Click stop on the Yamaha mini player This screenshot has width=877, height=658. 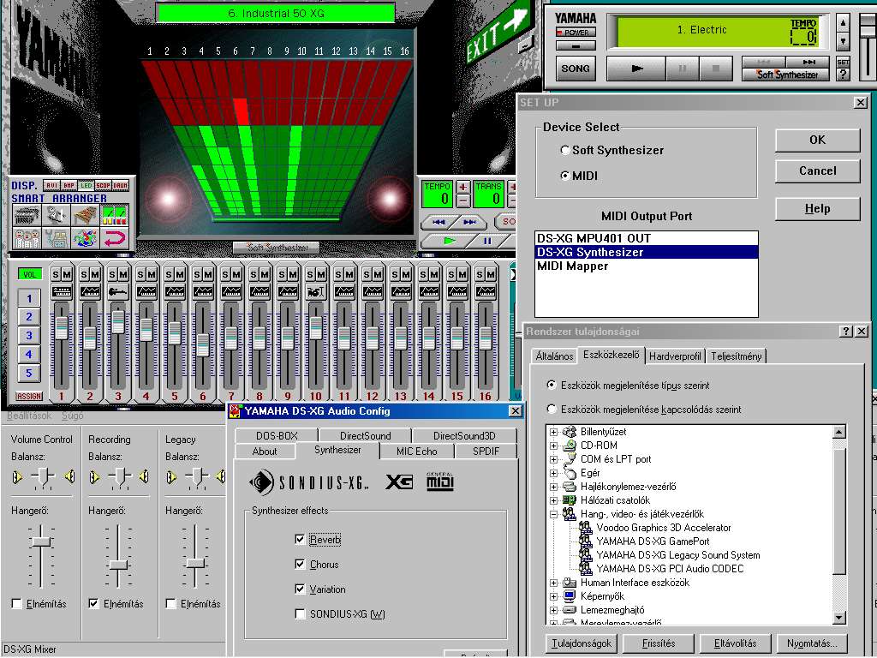coord(716,69)
